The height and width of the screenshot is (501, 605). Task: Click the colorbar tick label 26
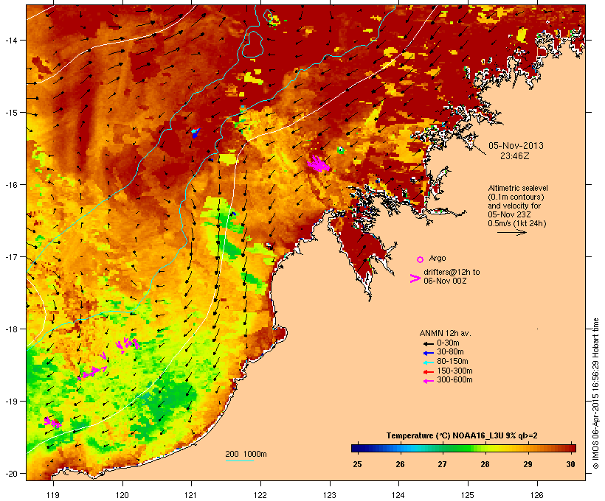[x=400, y=464]
